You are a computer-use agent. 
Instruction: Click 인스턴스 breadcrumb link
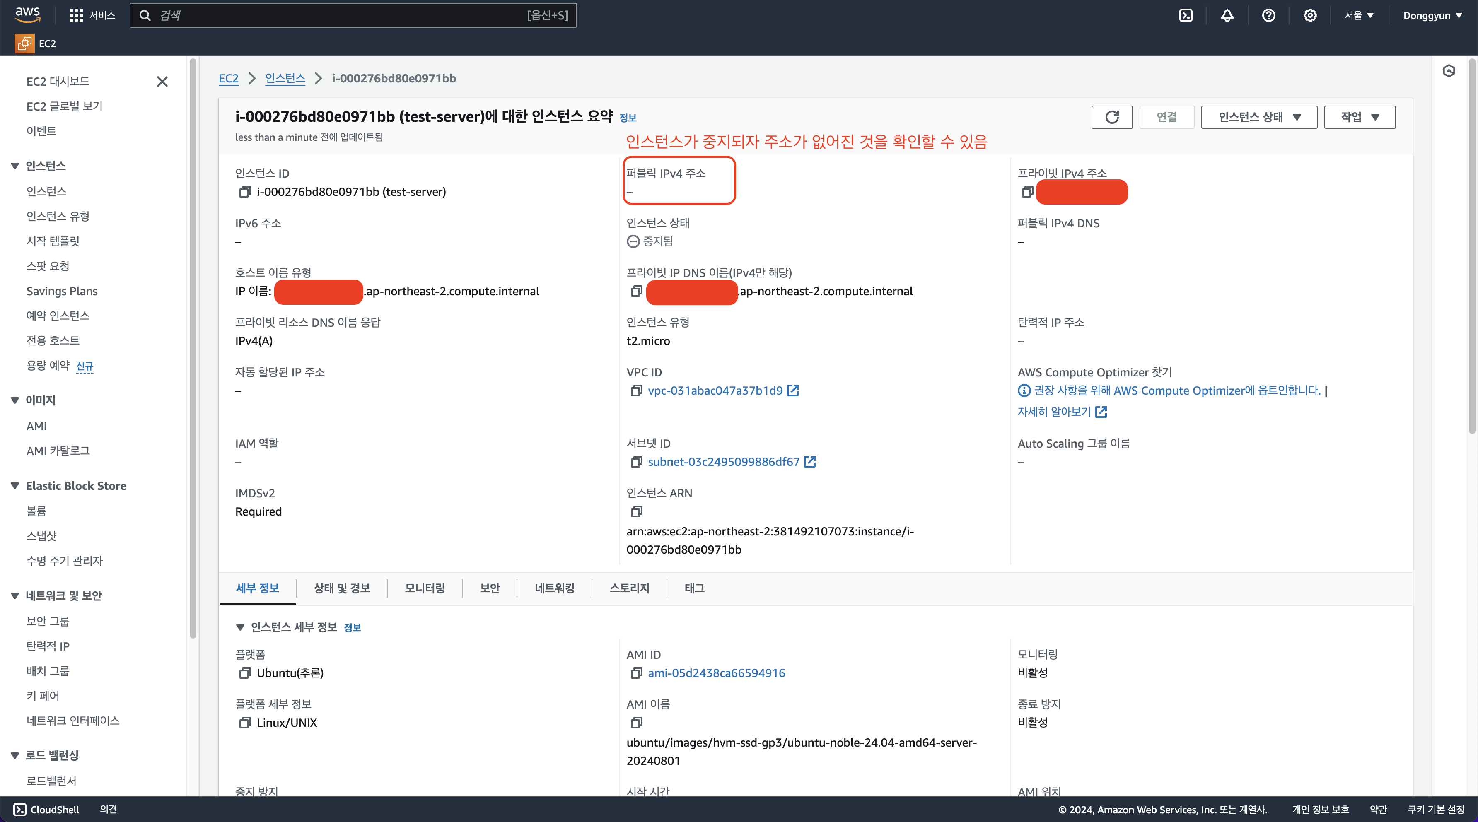point(285,79)
